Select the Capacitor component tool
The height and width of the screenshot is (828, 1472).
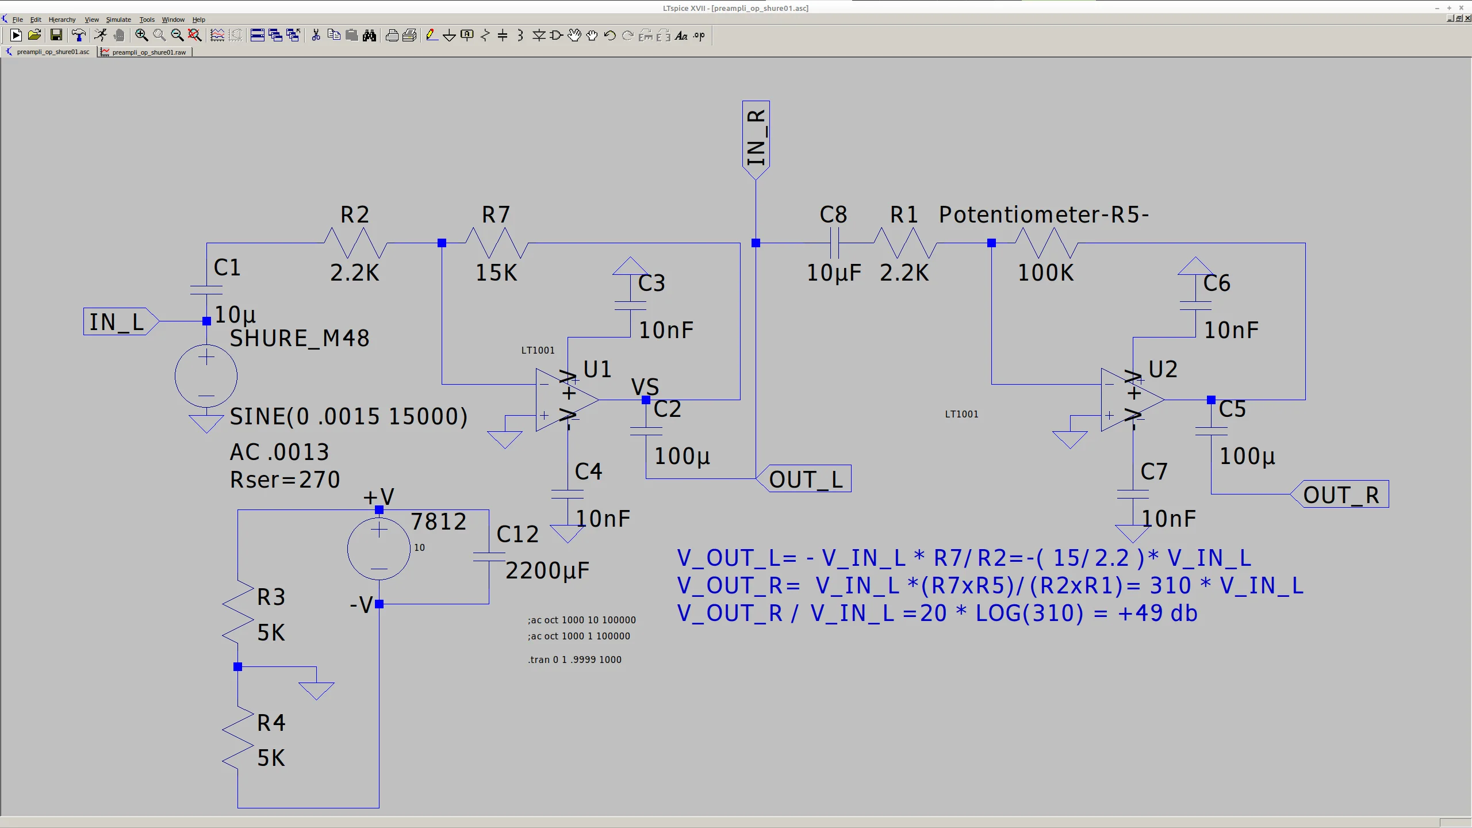click(503, 36)
